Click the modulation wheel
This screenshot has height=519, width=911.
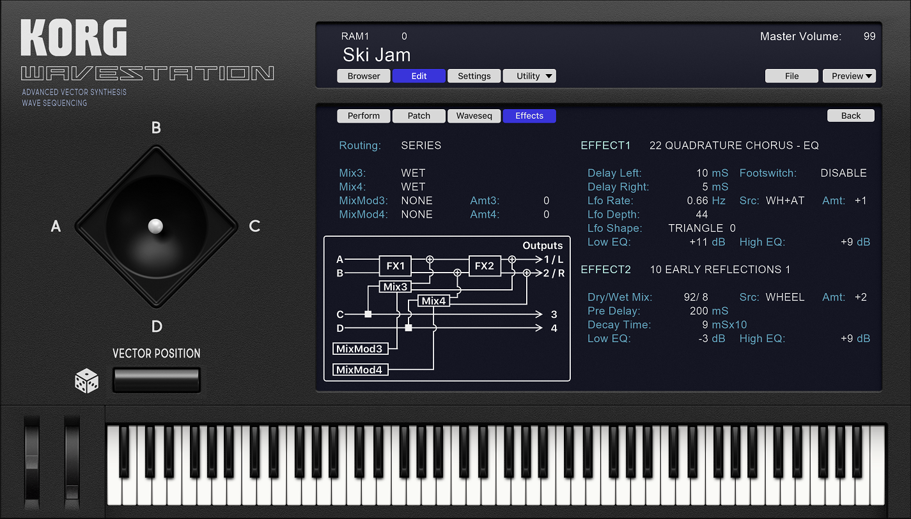coord(70,463)
